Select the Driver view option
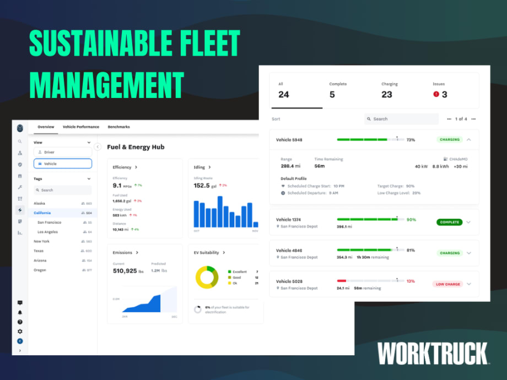507x380 pixels. coord(63,152)
